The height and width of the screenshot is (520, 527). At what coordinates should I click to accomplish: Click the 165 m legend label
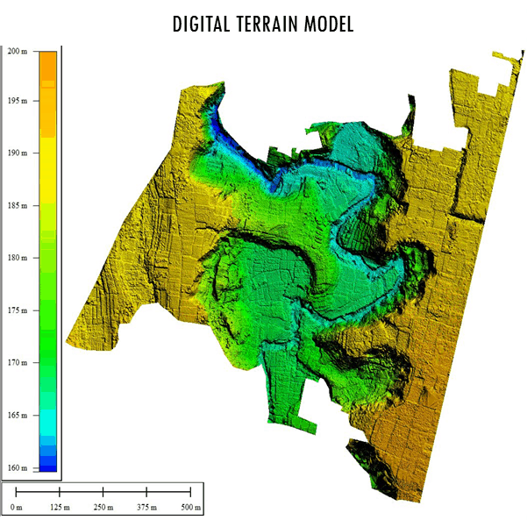coord(18,415)
